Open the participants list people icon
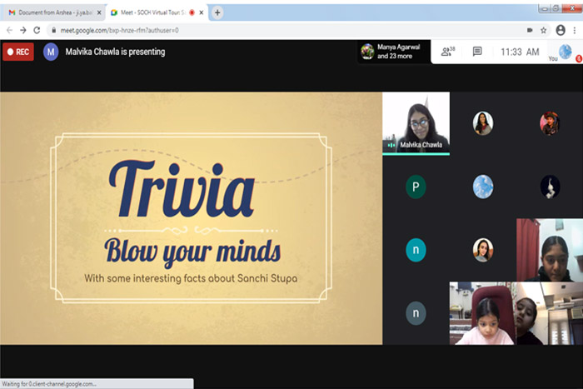The height and width of the screenshot is (389, 583). [x=447, y=52]
